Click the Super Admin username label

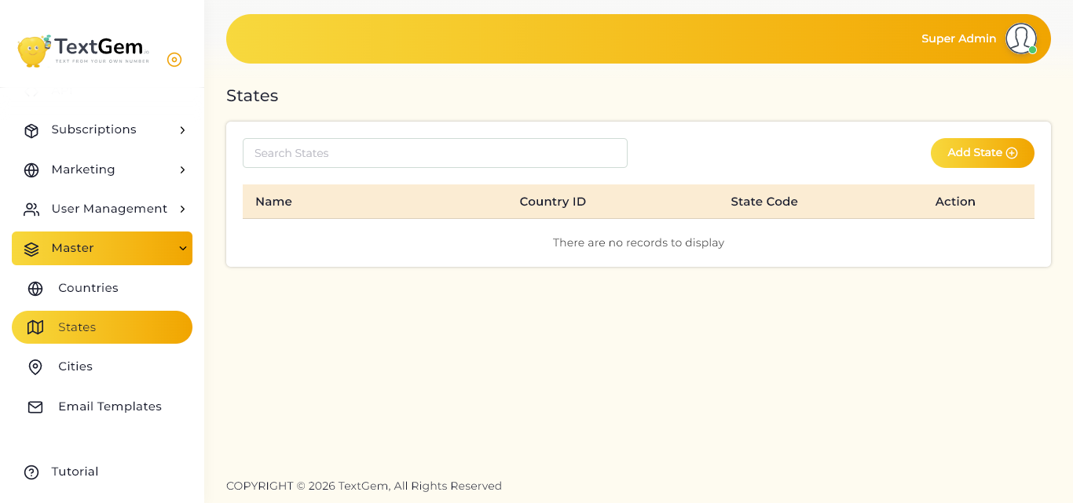(959, 38)
